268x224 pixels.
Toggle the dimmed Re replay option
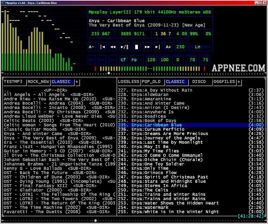point(91,60)
